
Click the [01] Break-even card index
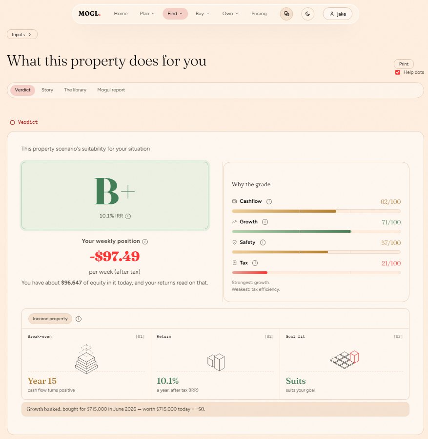[x=140, y=336]
